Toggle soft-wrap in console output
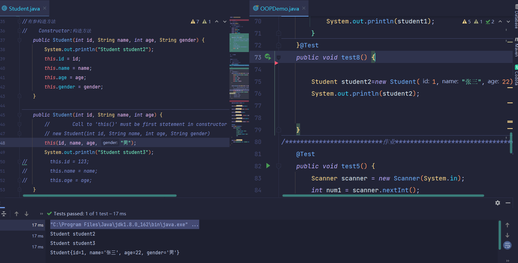The height and width of the screenshot is (263, 518). click(507, 246)
